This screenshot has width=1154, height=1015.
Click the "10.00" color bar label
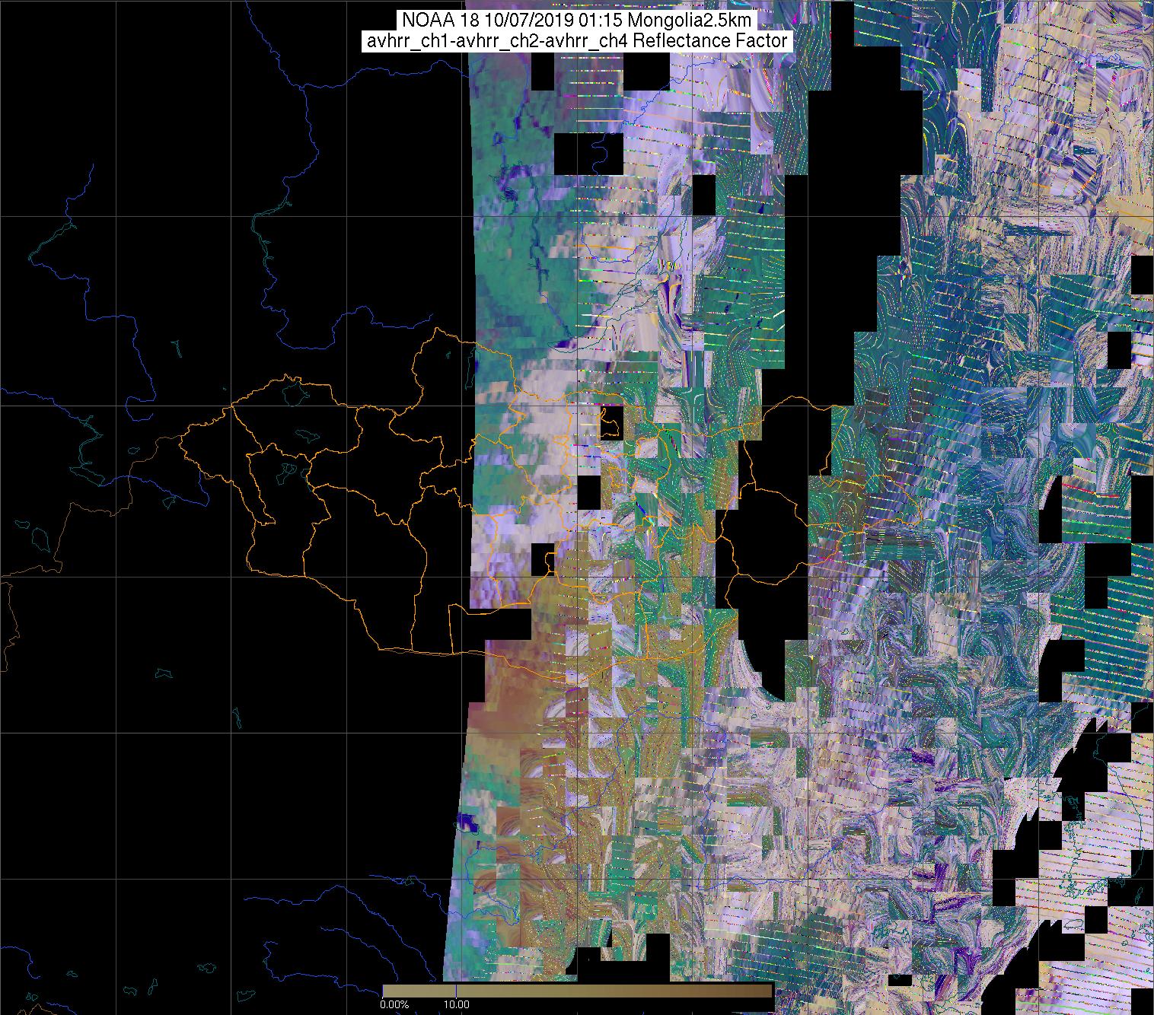pos(455,1004)
